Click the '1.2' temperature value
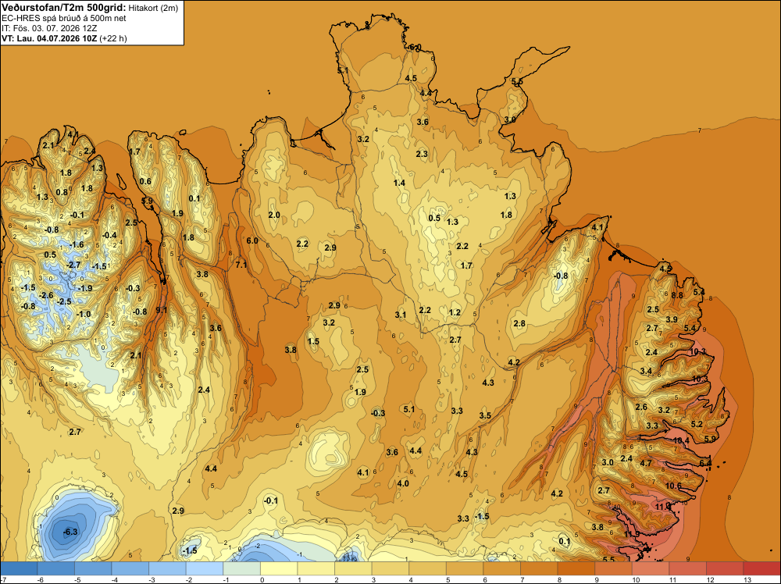Screen dimensions: 781x584 [x=455, y=312]
